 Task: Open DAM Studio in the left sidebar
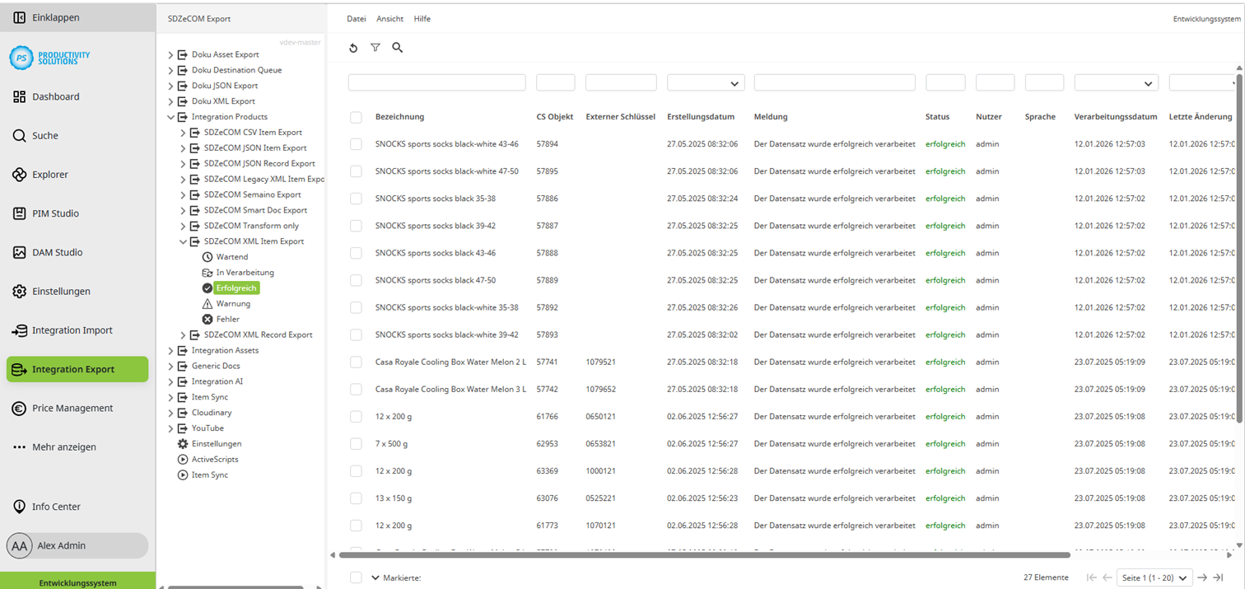(x=58, y=252)
